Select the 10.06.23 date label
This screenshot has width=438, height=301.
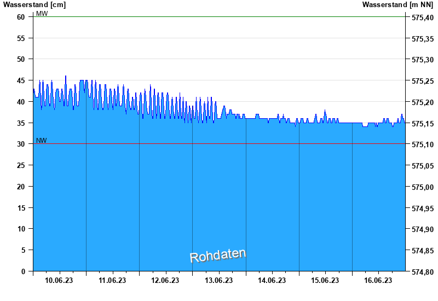pos(59,280)
